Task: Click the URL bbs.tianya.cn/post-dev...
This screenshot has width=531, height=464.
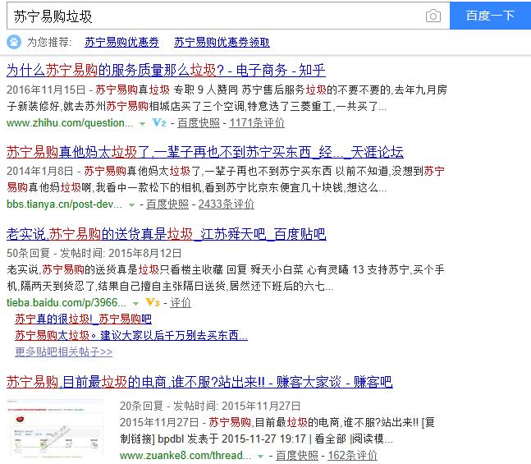Action: [64, 204]
